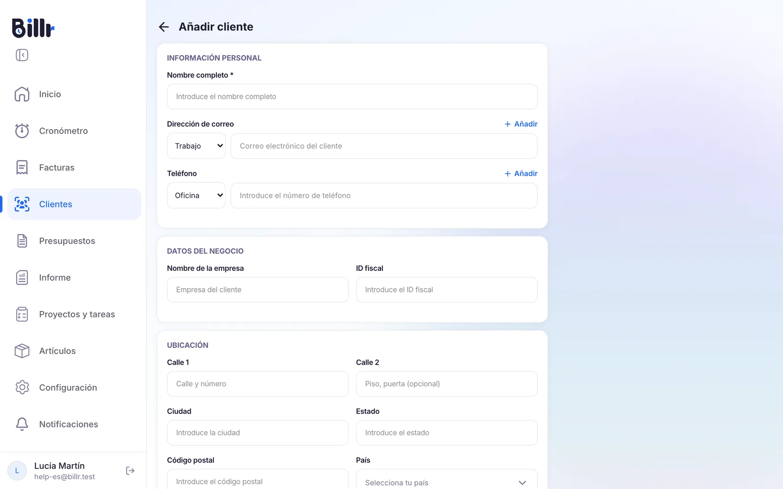Add another phone with Añadir link

point(521,174)
